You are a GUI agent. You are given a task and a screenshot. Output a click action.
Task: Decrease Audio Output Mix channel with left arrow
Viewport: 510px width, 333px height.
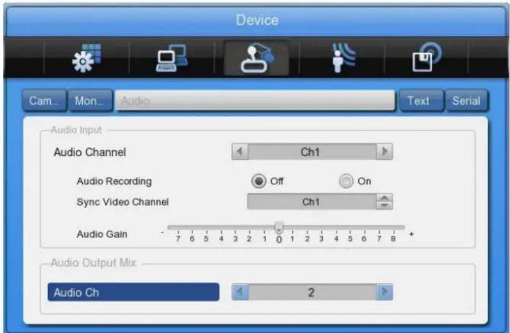point(240,292)
